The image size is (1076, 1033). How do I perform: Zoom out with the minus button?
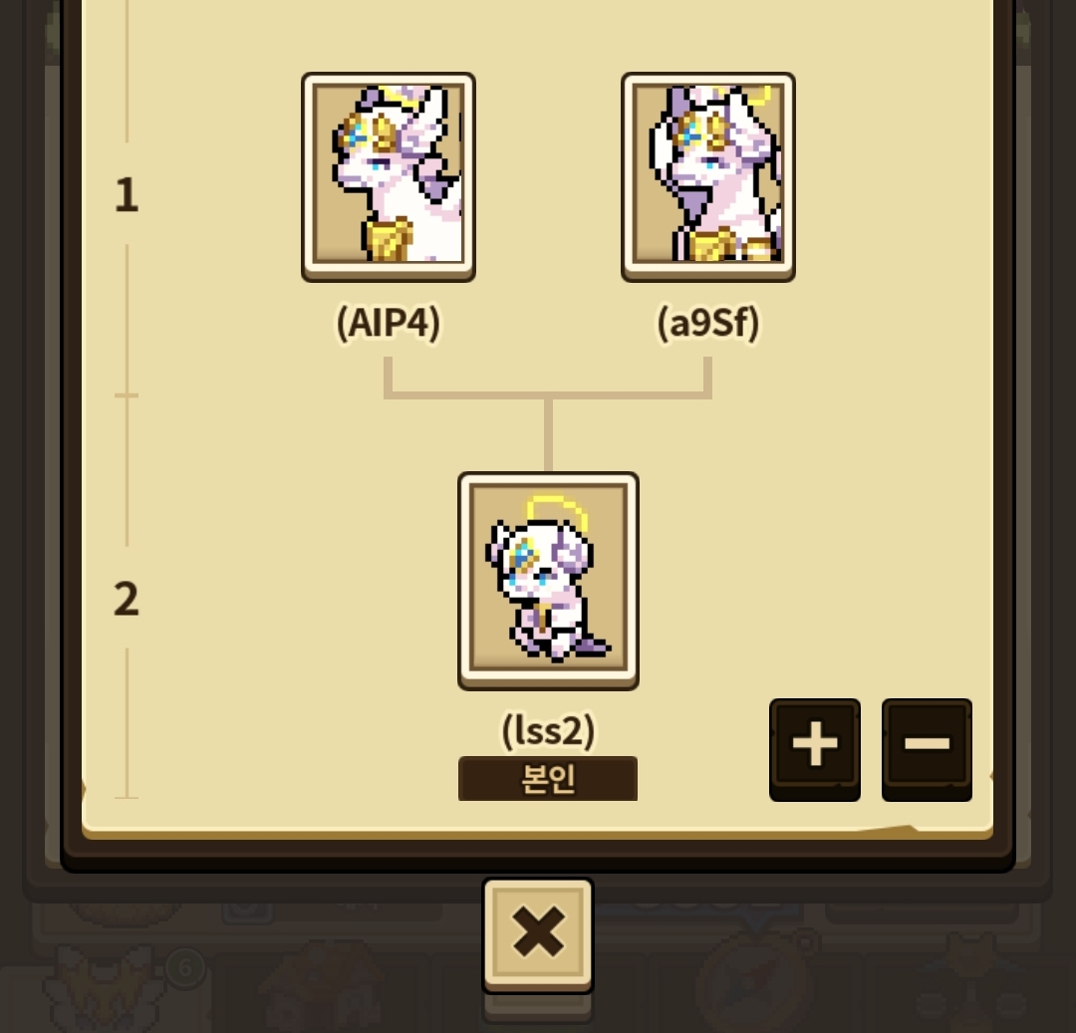pos(927,748)
